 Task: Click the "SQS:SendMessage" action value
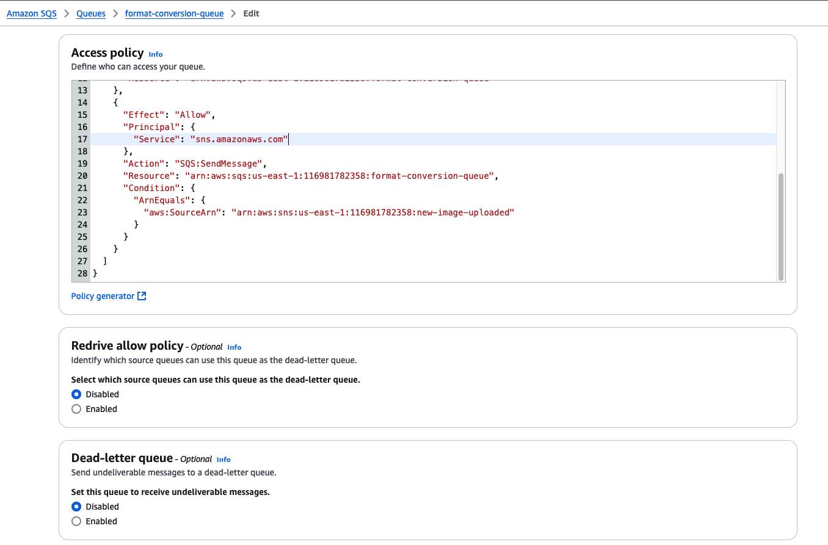220,164
